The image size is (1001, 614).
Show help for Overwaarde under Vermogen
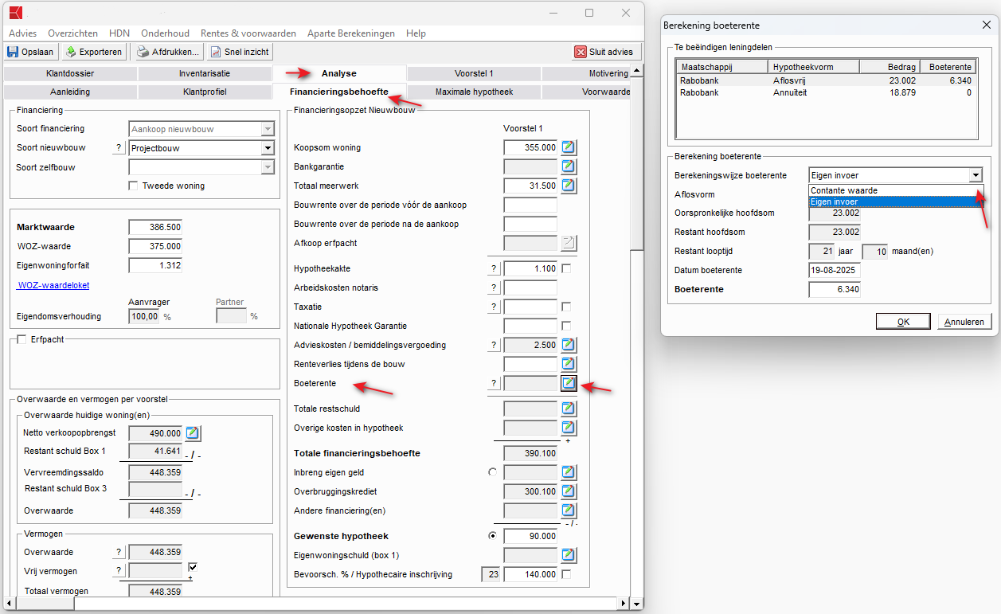tap(119, 553)
